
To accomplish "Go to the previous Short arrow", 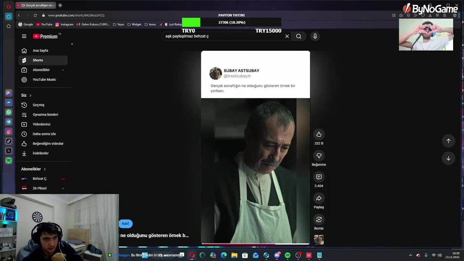I will tap(448, 141).
